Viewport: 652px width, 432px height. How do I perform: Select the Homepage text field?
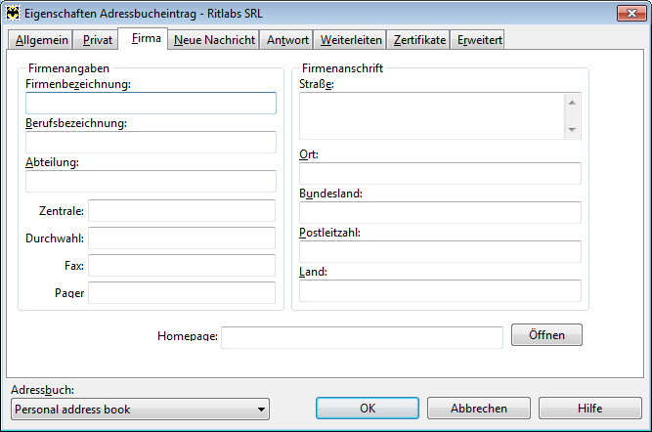[363, 337]
